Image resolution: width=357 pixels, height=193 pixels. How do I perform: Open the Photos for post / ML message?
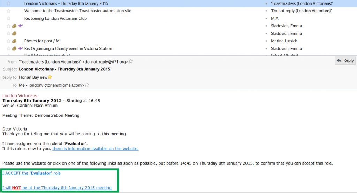click(43, 41)
